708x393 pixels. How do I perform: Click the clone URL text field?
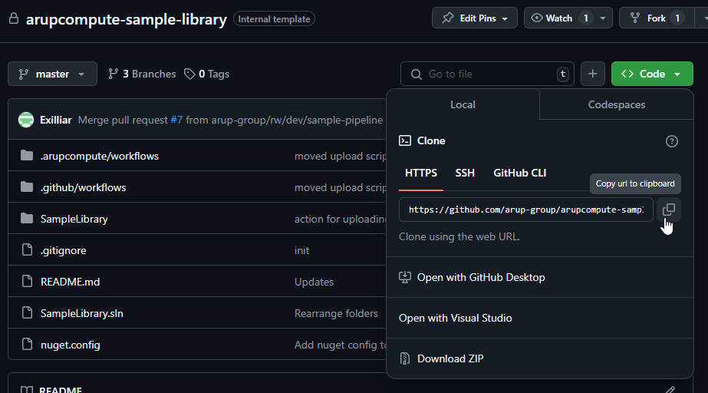pos(526,210)
